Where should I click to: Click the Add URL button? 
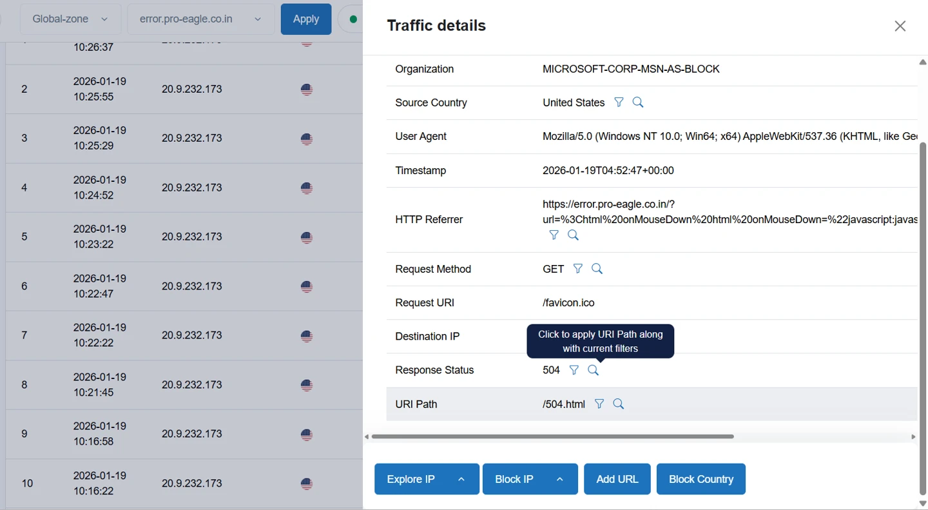617,479
